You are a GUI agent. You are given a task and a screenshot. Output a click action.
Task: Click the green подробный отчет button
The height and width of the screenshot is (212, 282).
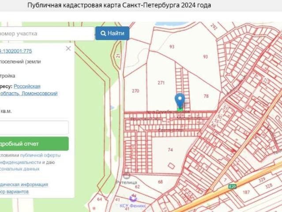tap(34, 144)
